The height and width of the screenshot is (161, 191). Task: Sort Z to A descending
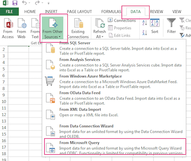pyautogui.click(x=145, y=32)
